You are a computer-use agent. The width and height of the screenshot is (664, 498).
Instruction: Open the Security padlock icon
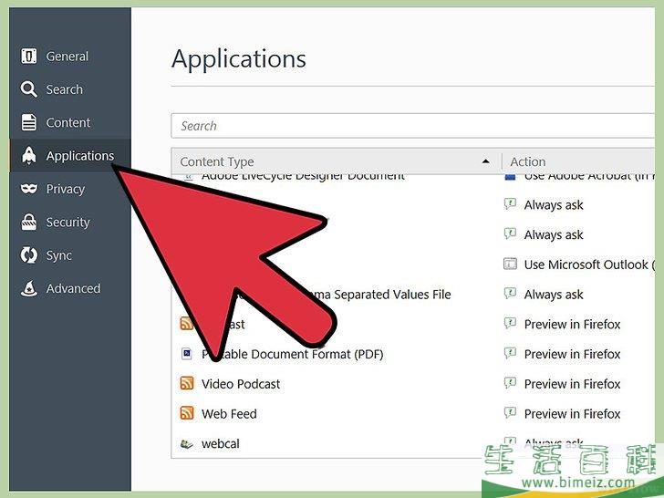click(x=29, y=222)
